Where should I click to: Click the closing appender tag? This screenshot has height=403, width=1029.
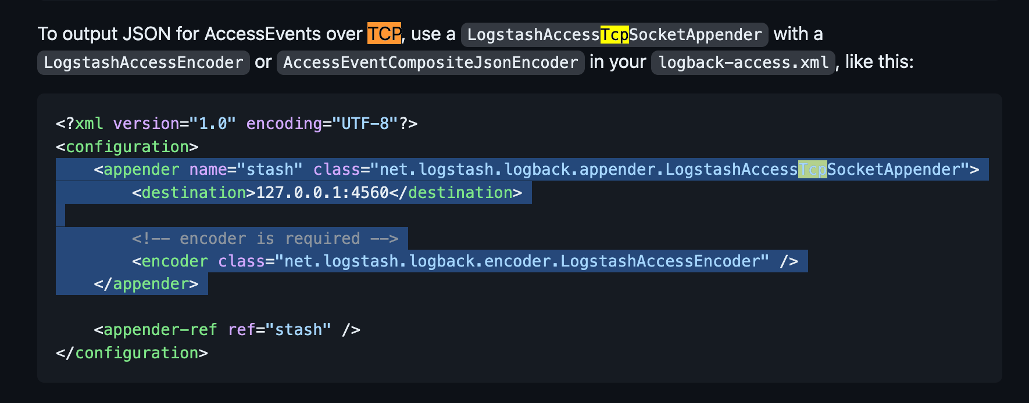(x=146, y=284)
